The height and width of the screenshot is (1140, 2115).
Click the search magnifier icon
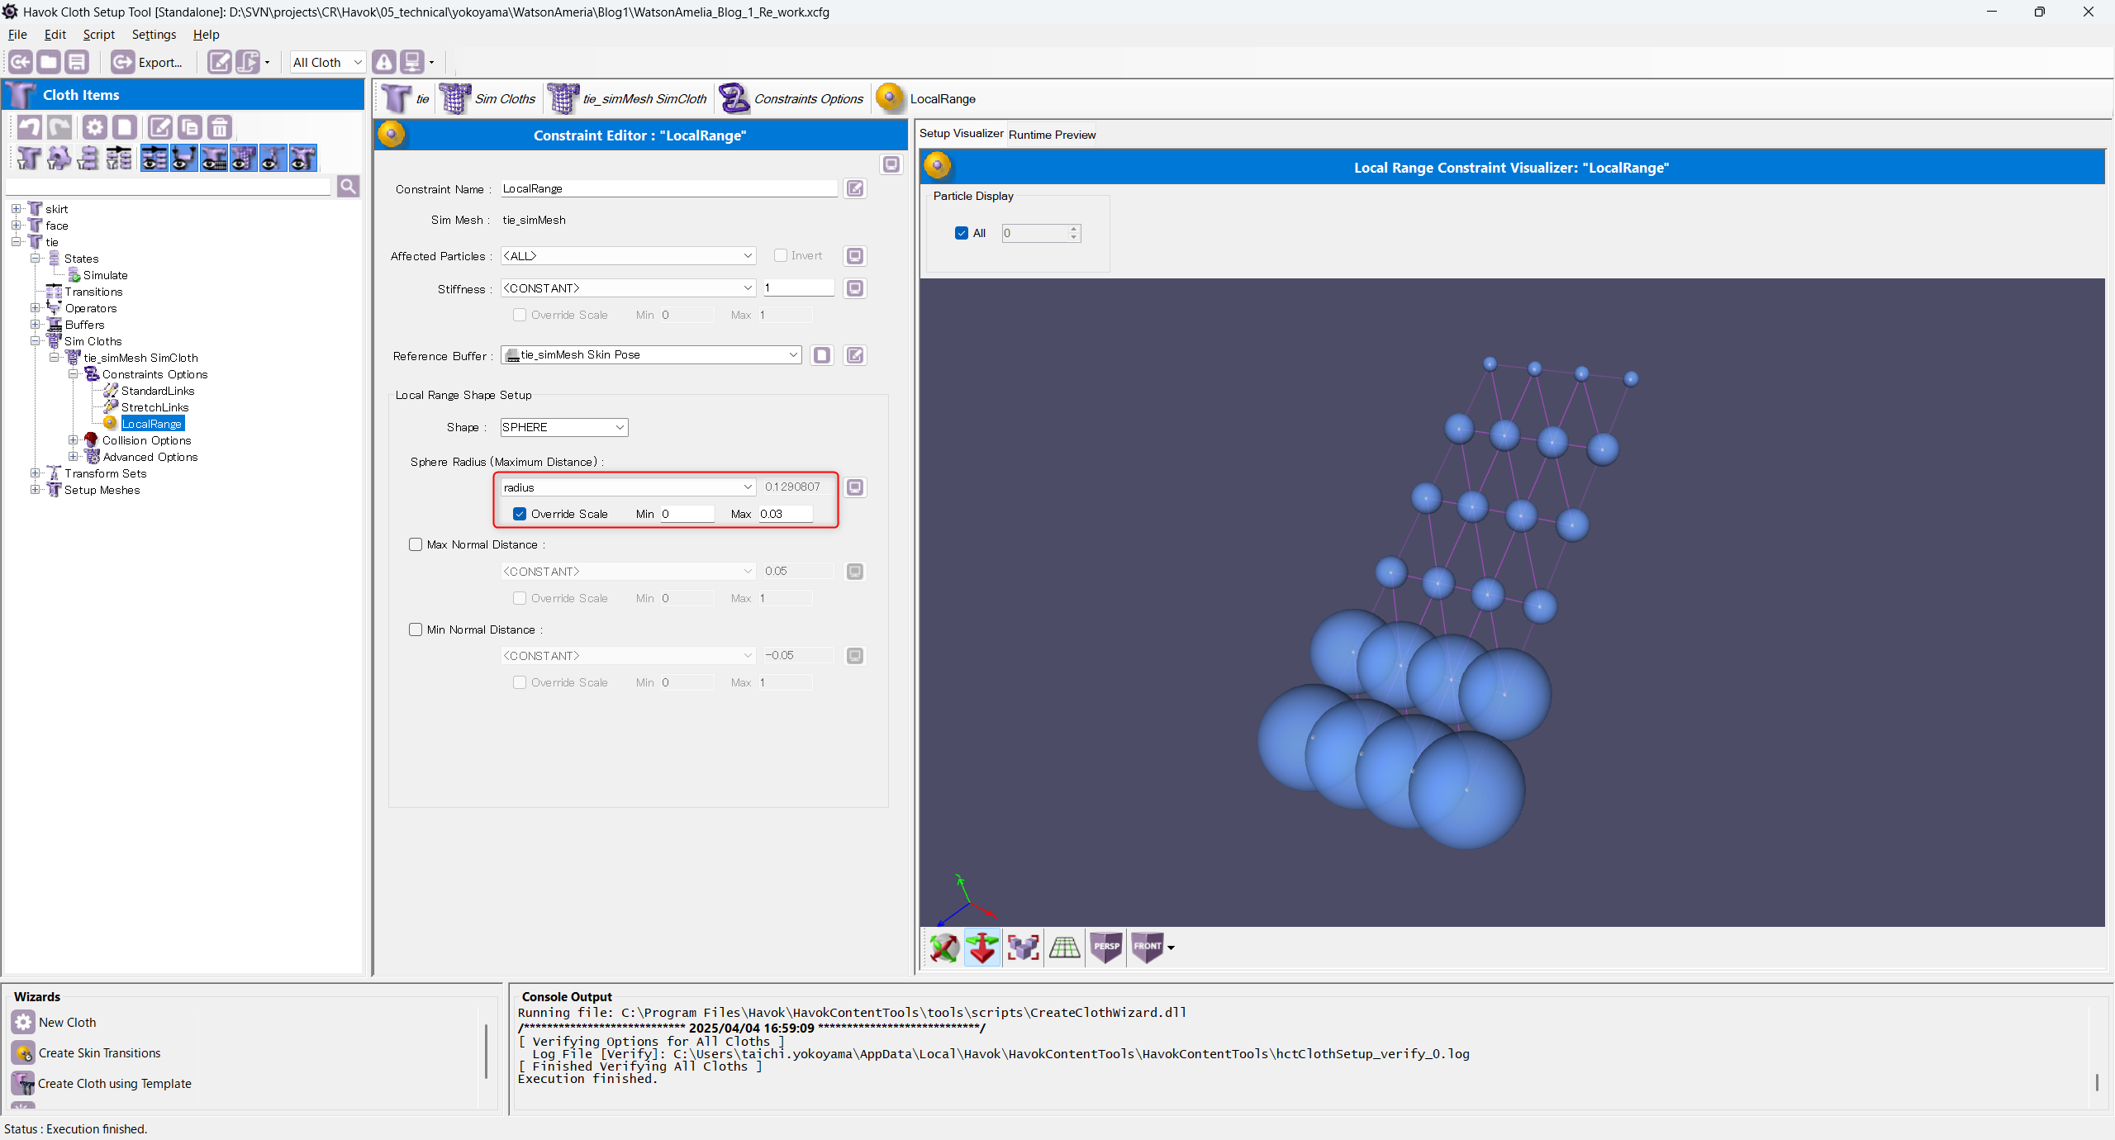(x=349, y=186)
